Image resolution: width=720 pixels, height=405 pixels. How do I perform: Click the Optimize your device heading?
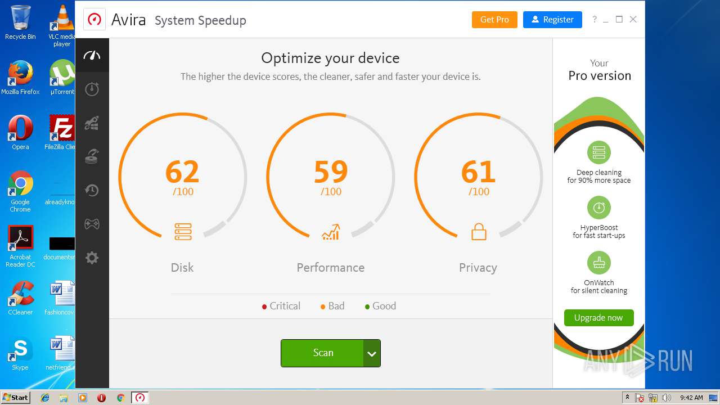(x=331, y=58)
